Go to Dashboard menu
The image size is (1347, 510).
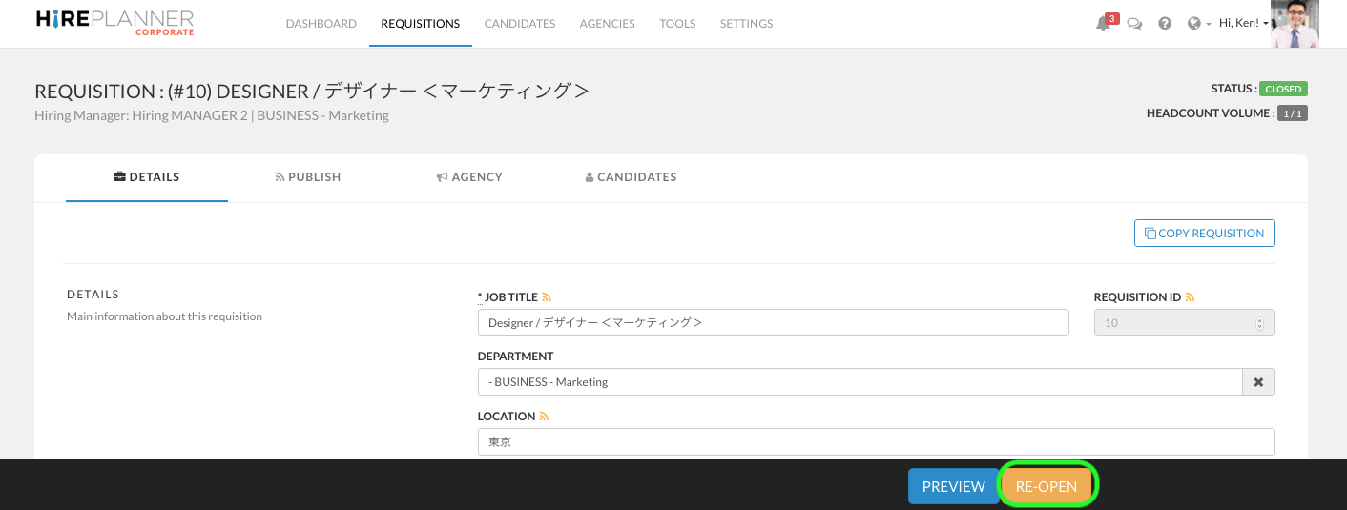click(321, 24)
